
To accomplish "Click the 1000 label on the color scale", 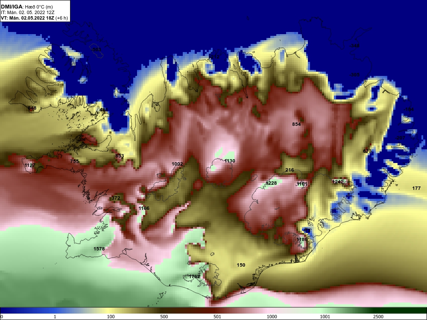I will tap(272, 317).
